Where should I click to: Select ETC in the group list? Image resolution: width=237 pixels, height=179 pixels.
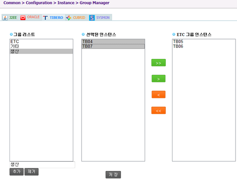(41, 41)
